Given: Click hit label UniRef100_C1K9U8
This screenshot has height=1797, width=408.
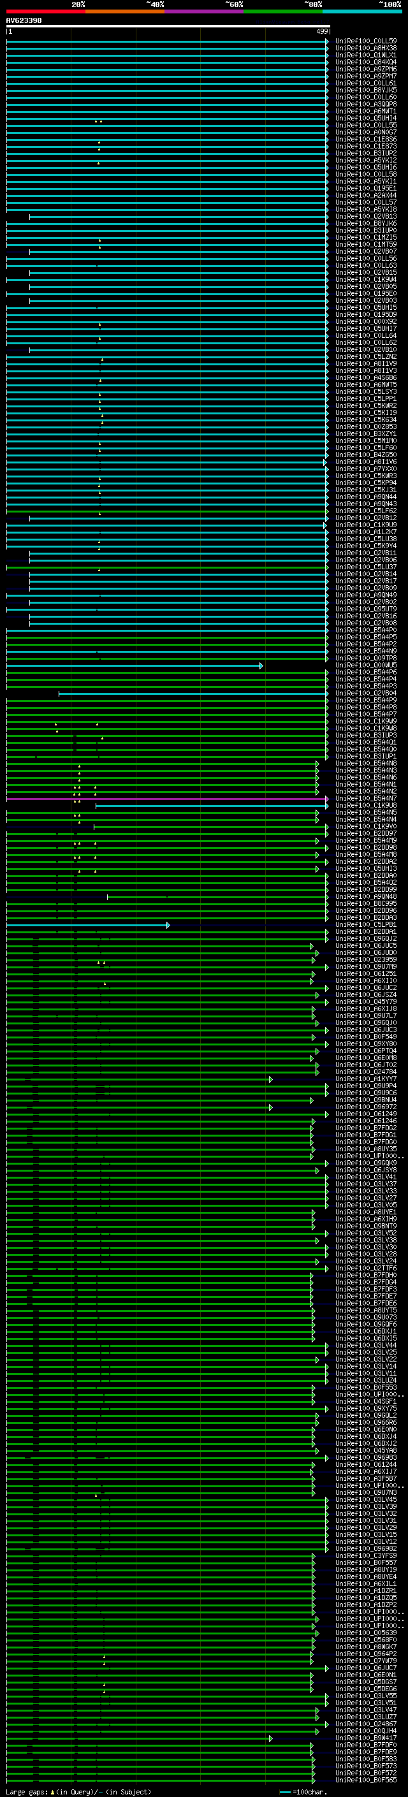Looking at the screenshot, I should (x=366, y=806).
